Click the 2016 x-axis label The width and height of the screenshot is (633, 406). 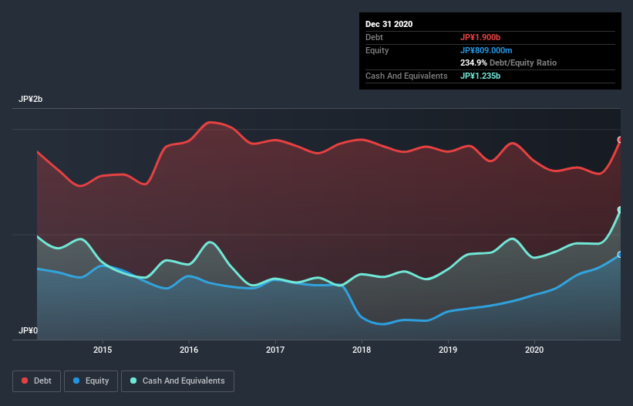[x=189, y=350]
